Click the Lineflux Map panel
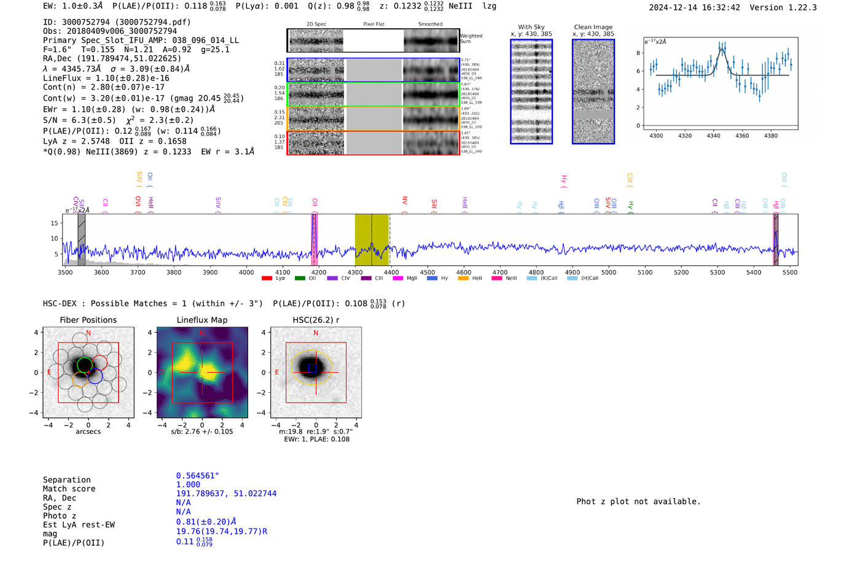The width and height of the screenshot is (860, 585). tap(202, 373)
